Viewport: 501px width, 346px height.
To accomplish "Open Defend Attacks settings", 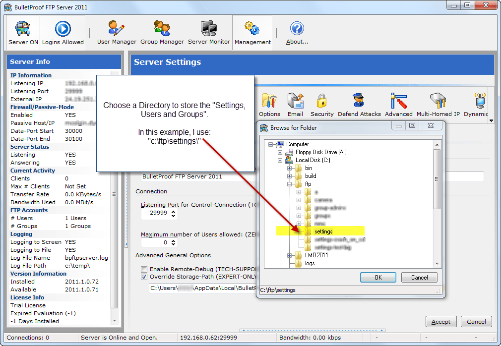I will tap(359, 105).
